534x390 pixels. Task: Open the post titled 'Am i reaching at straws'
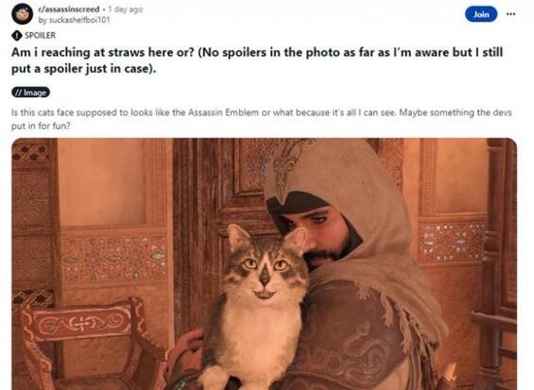(257, 60)
